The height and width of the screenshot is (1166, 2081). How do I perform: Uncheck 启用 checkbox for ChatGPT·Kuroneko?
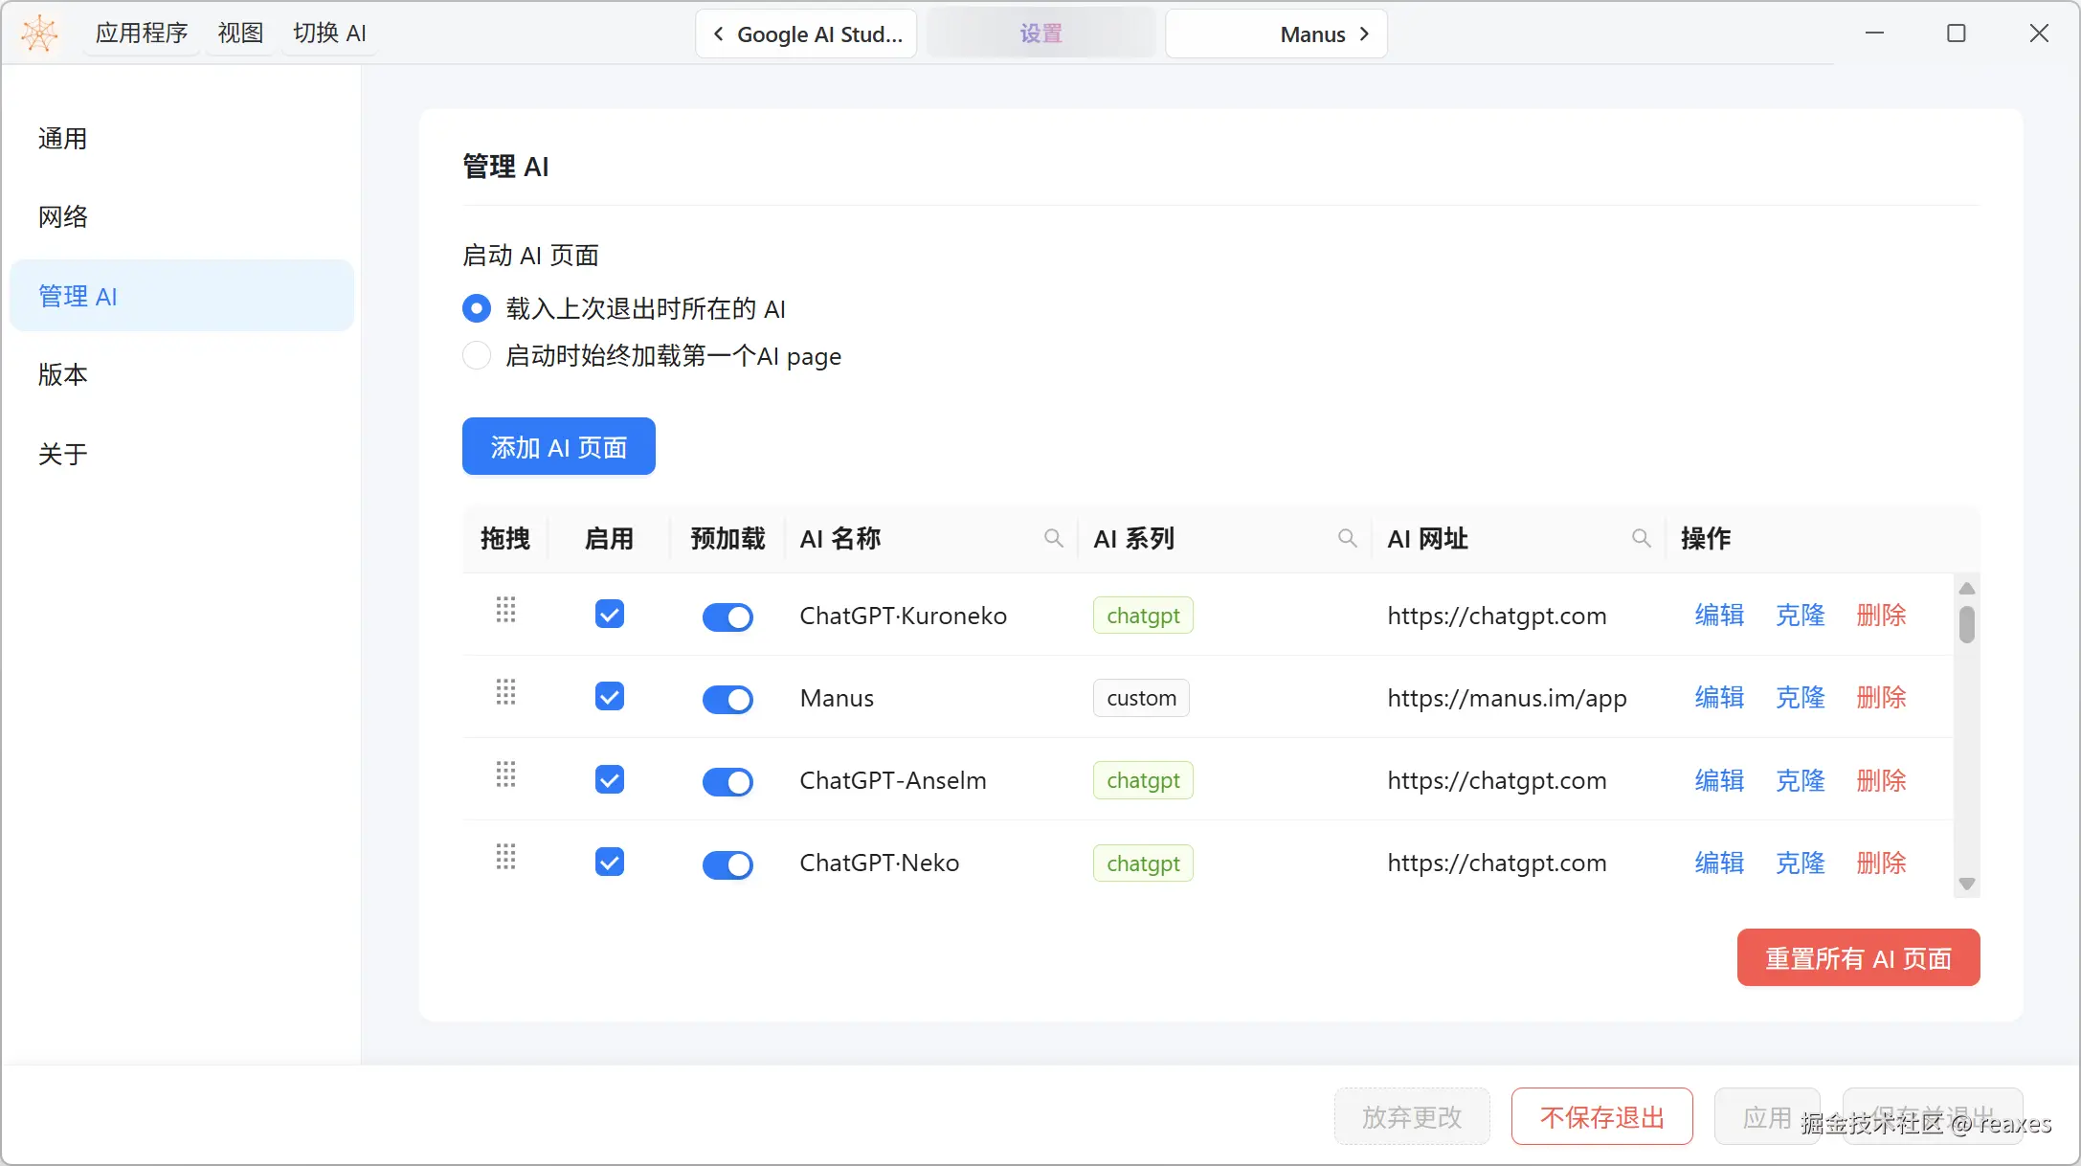tap(610, 614)
